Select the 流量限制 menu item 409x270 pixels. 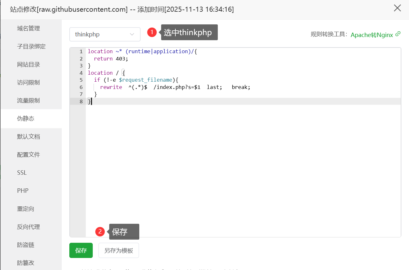pyautogui.click(x=28, y=101)
